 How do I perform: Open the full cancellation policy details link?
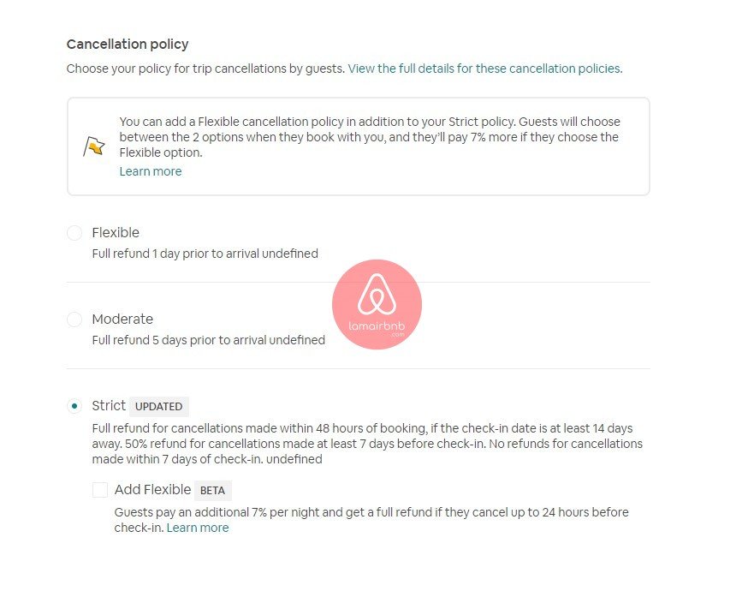pos(484,69)
